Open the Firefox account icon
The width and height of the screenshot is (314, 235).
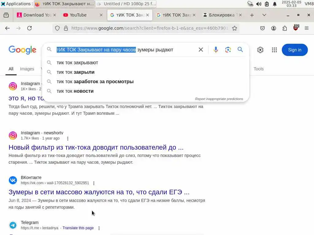(274, 28)
